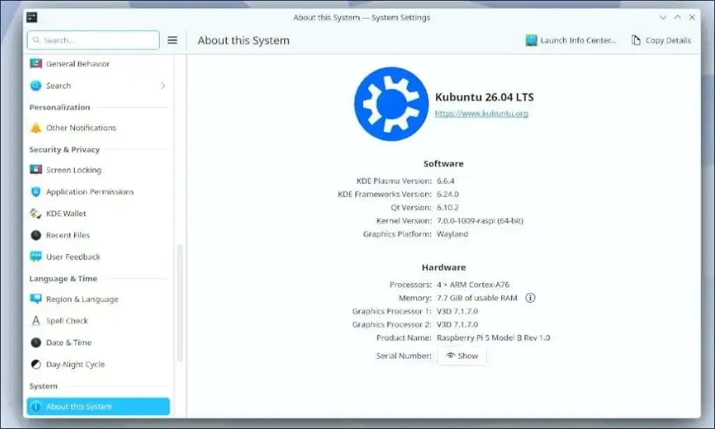The height and width of the screenshot is (429, 715).
Task: Select the About this System entry
Action: pyautogui.click(x=98, y=407)
